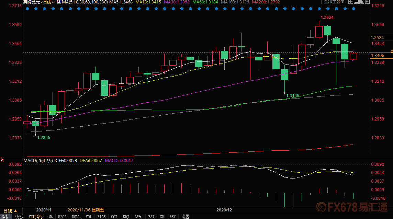Click the 1.3624 high price label
The image size is (393, 219).
[x=327, y=18]
